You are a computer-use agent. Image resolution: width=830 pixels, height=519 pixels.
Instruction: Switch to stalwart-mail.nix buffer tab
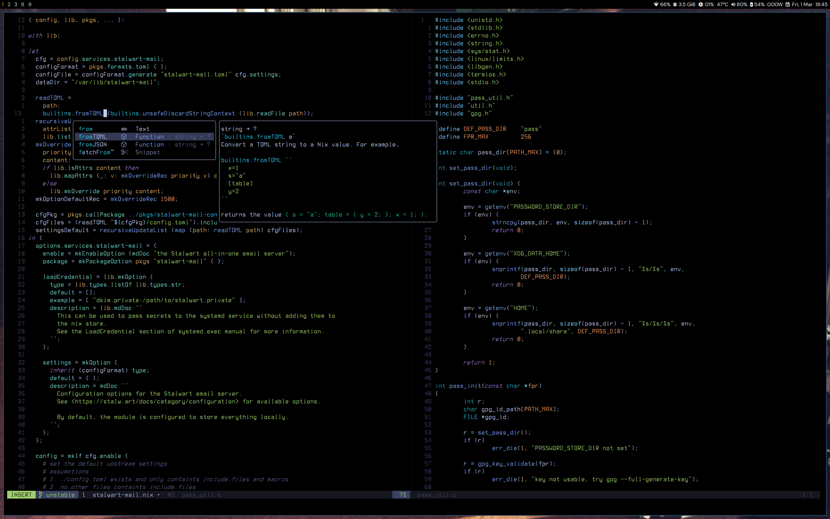[123, 495]
